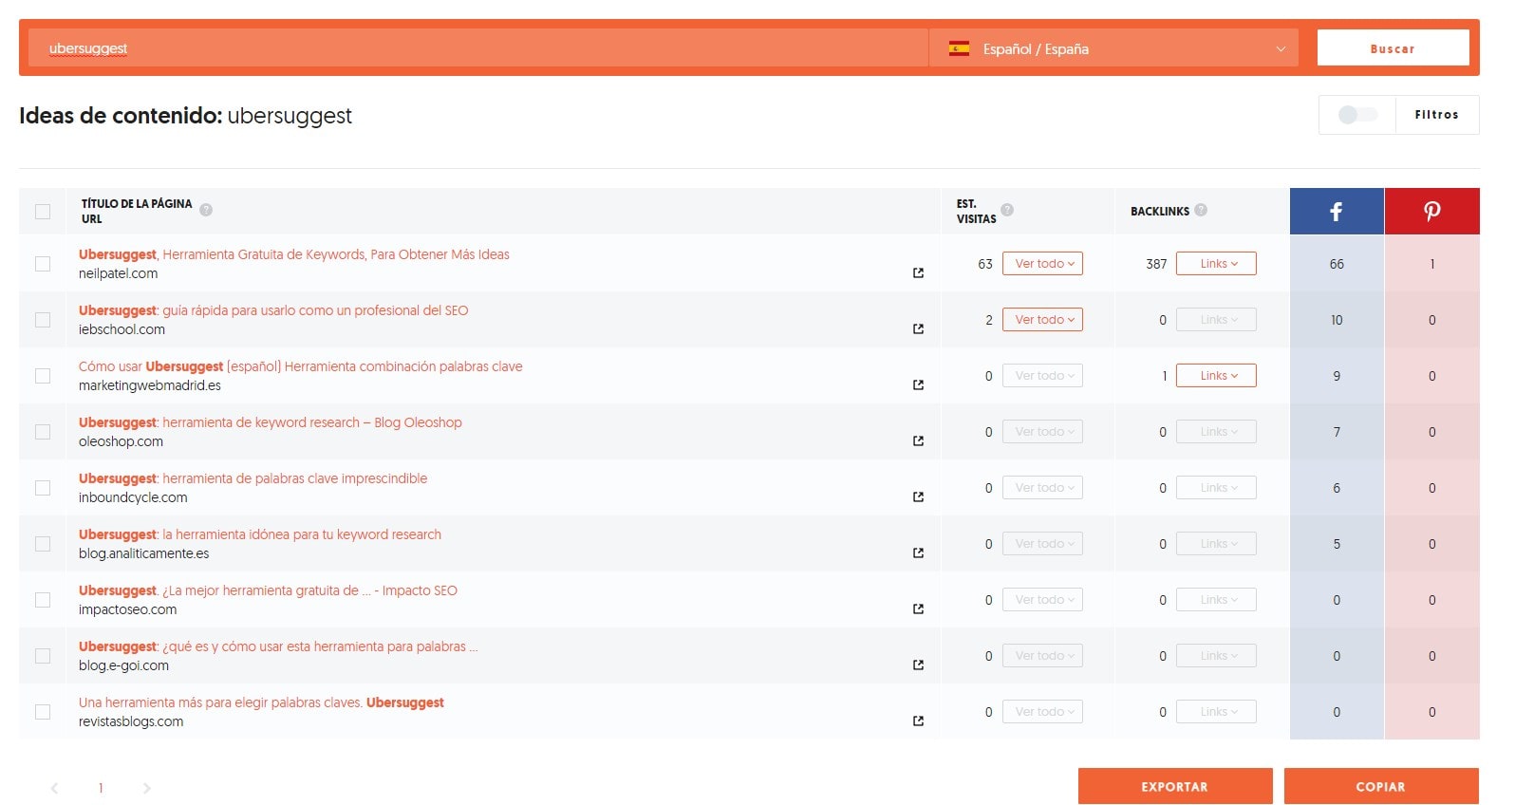
Task: Open 'herramienta idónea para tu keyword research' link
Action: (260, 534)
